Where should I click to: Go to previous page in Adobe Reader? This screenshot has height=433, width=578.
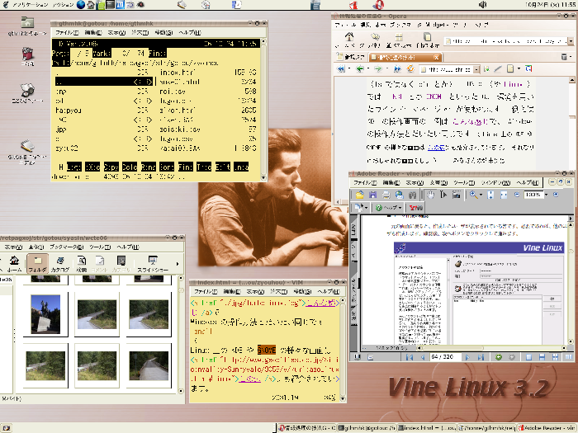[x=423, y=357]
